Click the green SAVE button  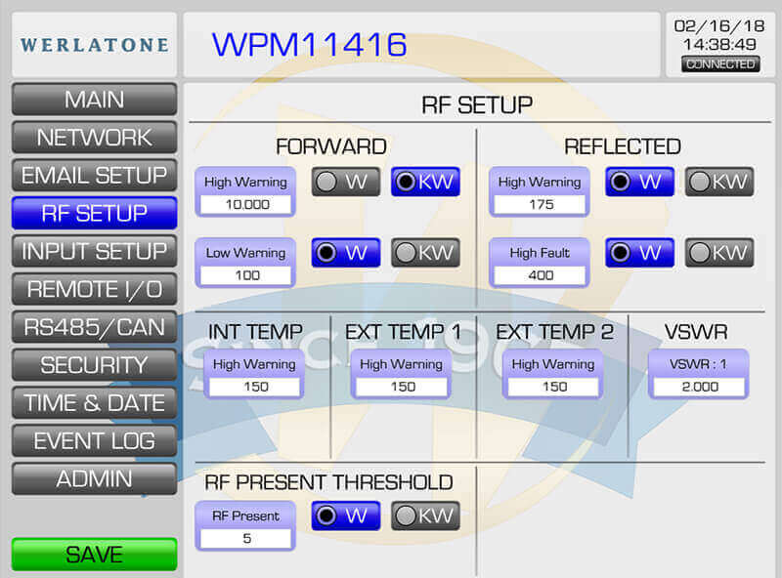(x=94, y=555)
